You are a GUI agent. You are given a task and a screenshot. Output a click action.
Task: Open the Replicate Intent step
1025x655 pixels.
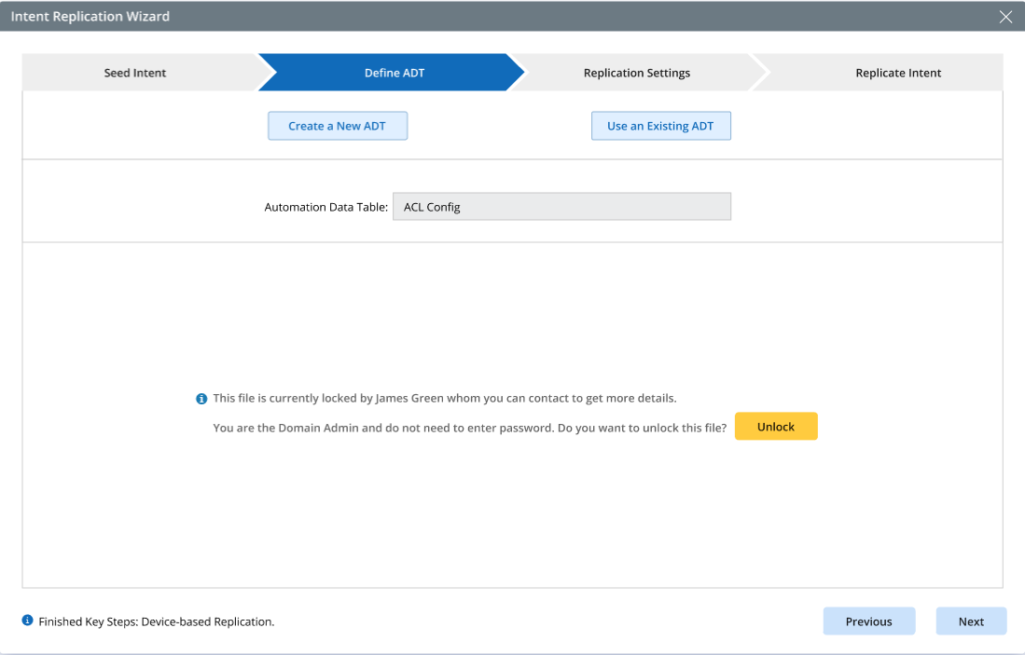pyautogui.click(x=897, y=73)
